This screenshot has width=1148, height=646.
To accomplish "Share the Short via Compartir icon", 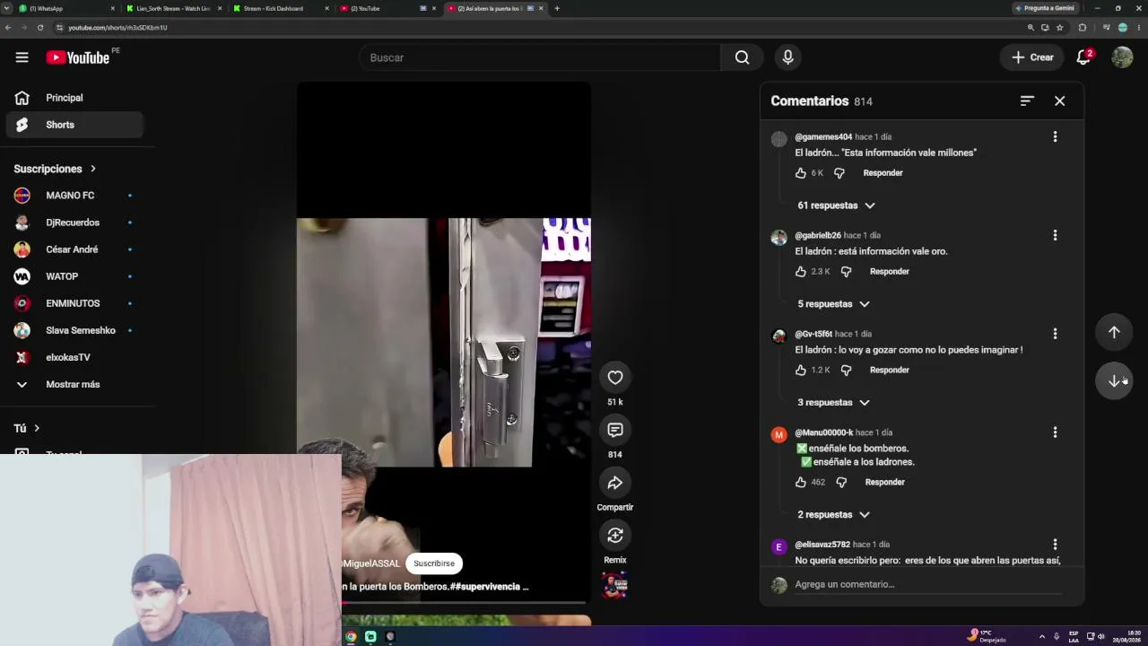I will 615,484.
